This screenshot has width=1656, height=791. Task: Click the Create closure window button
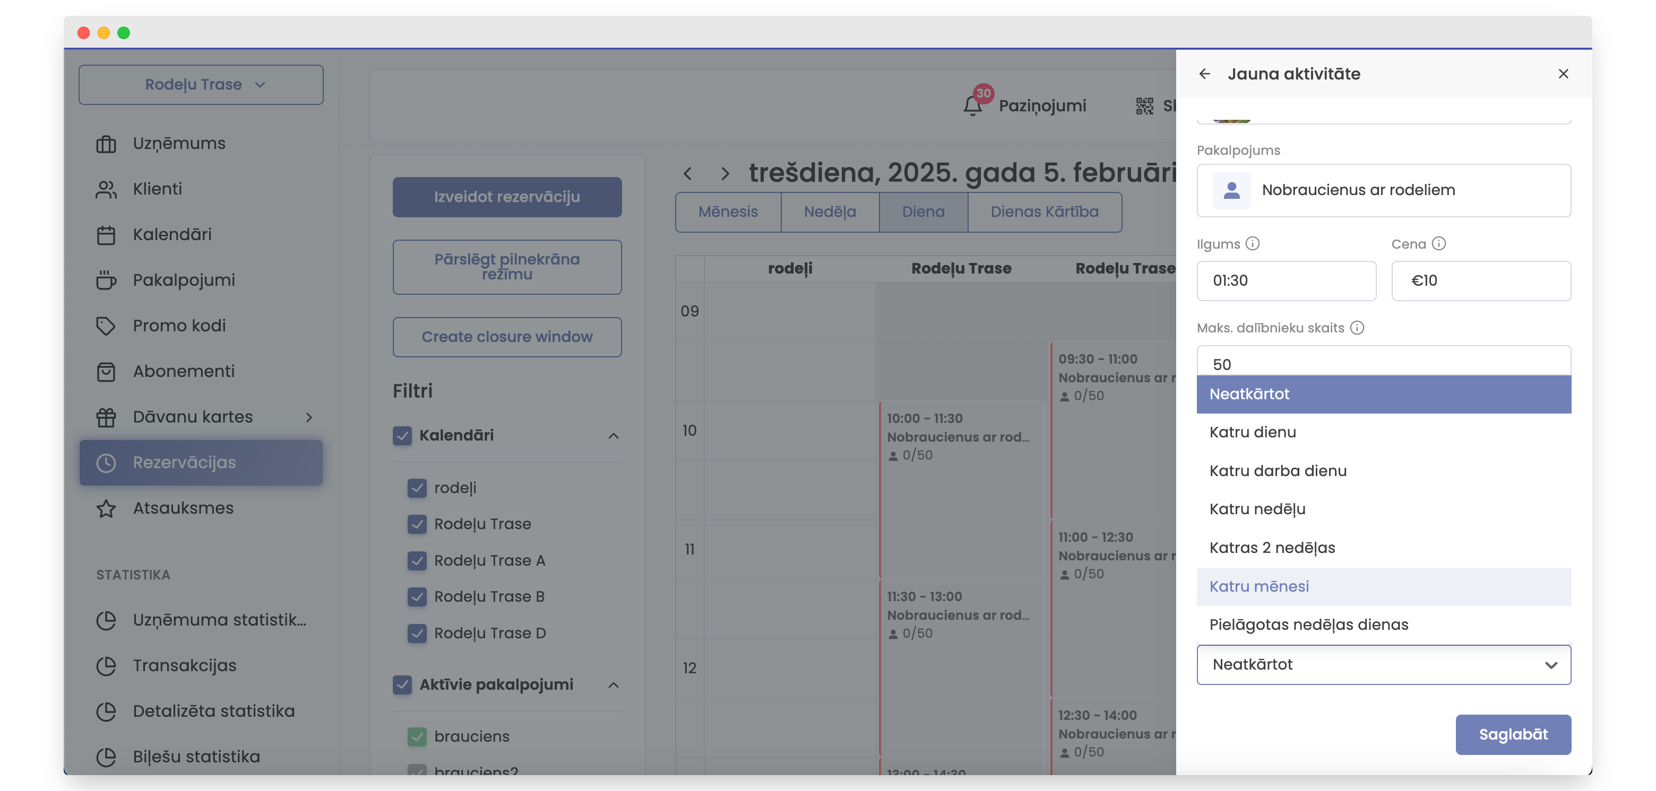point(506,337)
